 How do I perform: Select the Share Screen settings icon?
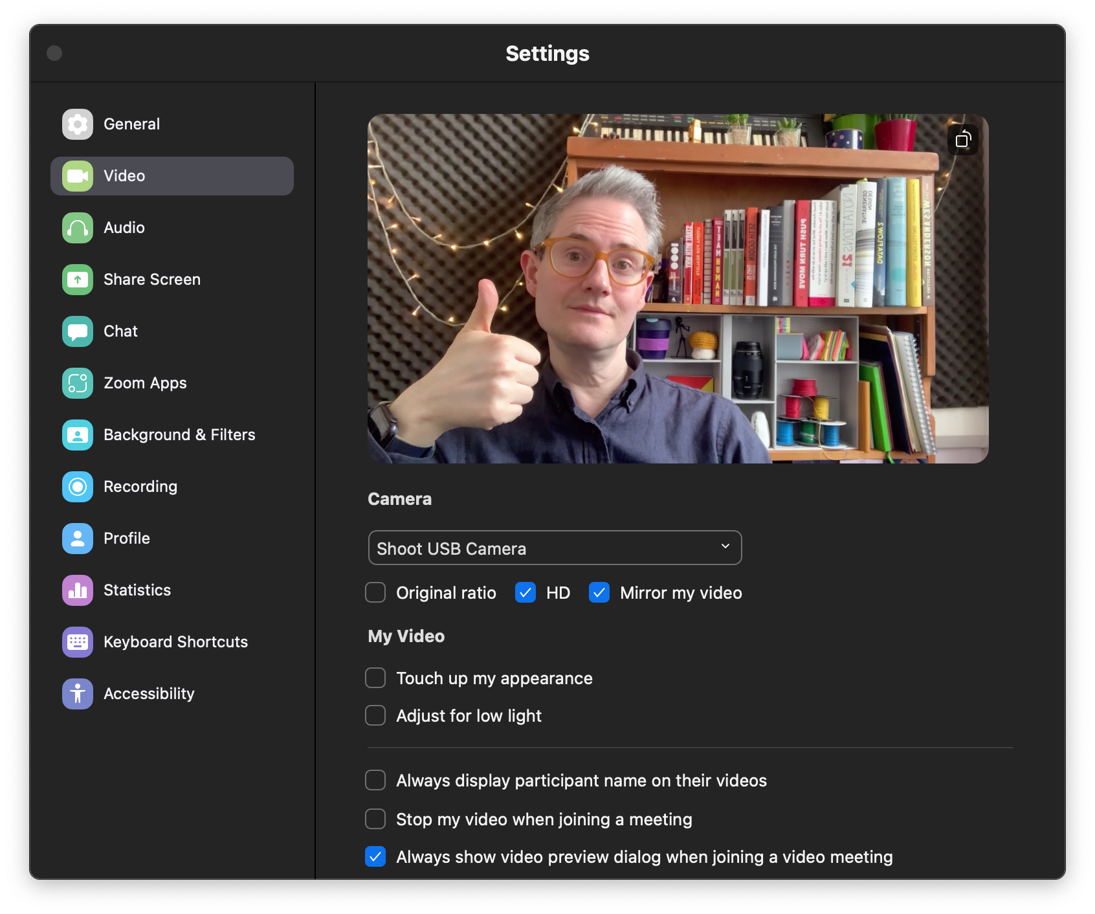point(77,279)
